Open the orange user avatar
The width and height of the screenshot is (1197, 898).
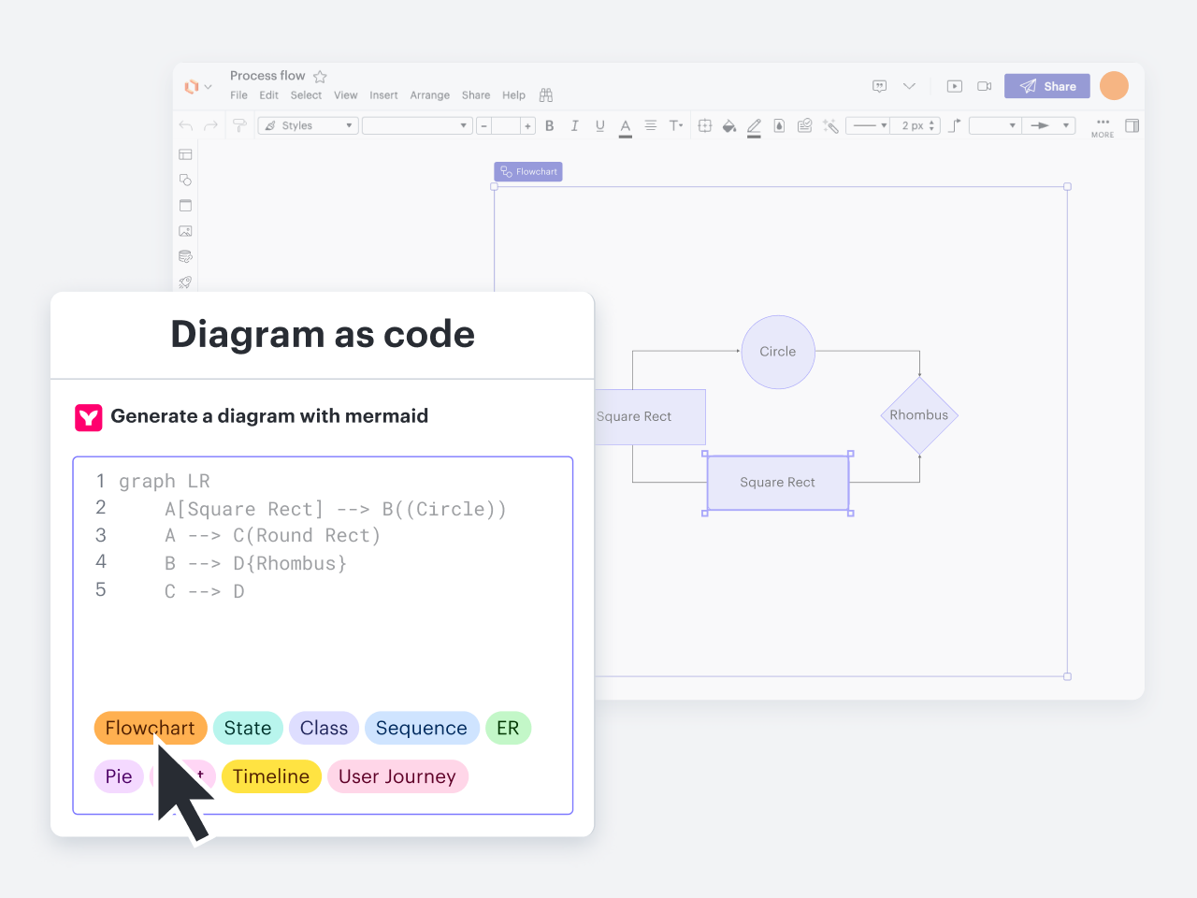click(1114, 86)
